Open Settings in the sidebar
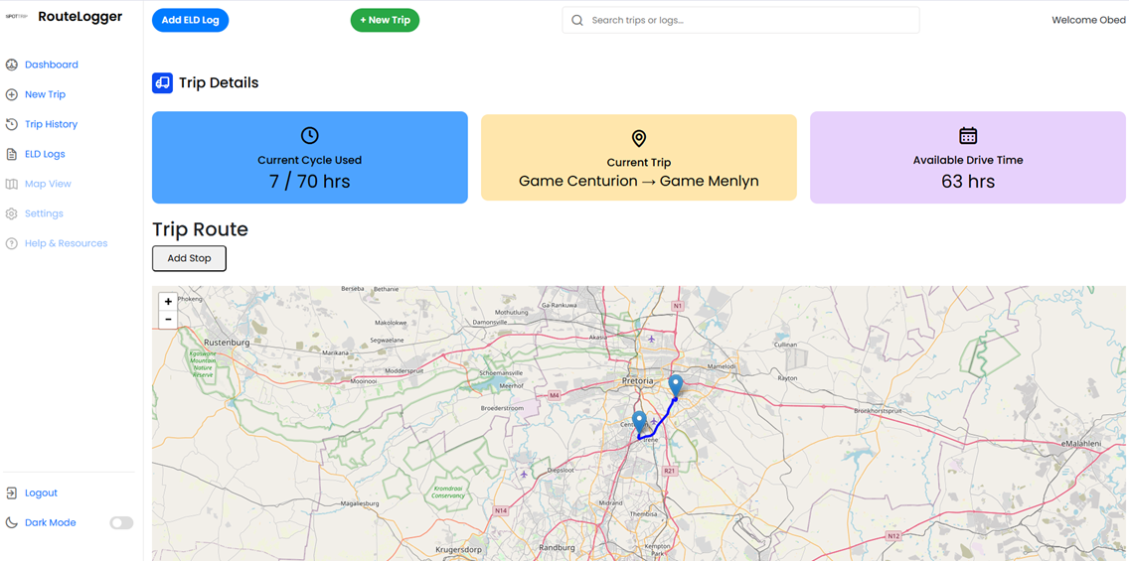The image size is (1129, 561). [44, 213]
